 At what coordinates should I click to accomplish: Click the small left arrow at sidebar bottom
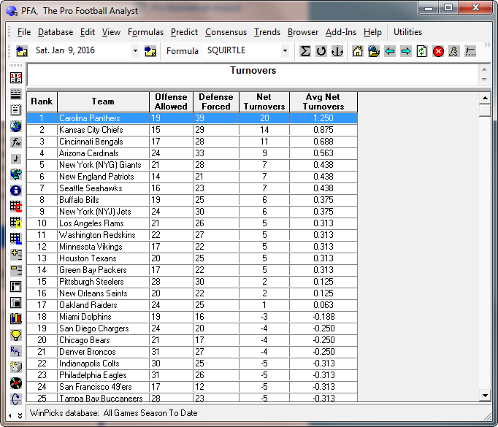pyautogui.click(x=10, y=415)
